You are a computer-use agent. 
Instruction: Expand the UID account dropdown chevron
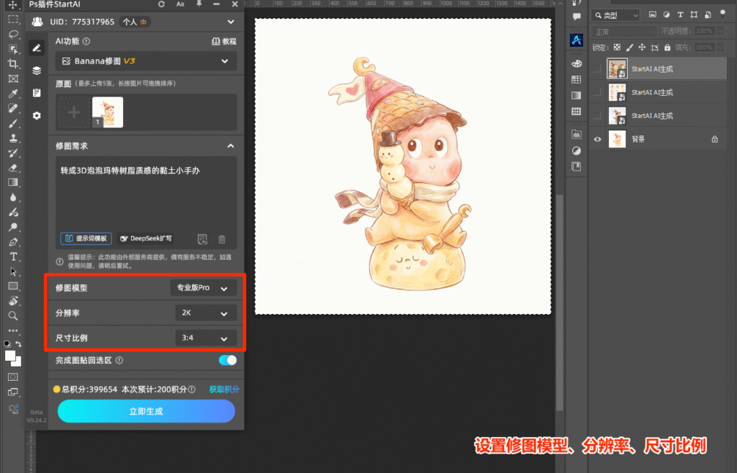(x=230, y=22)
